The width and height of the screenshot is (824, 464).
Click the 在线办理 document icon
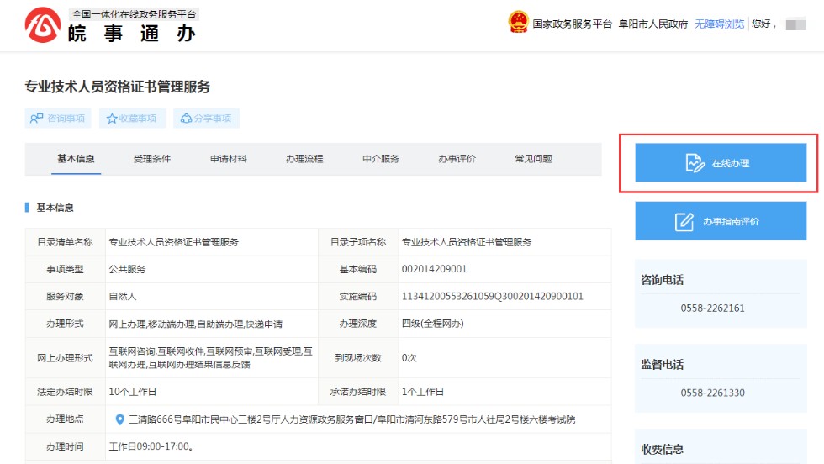pos(695,163)
